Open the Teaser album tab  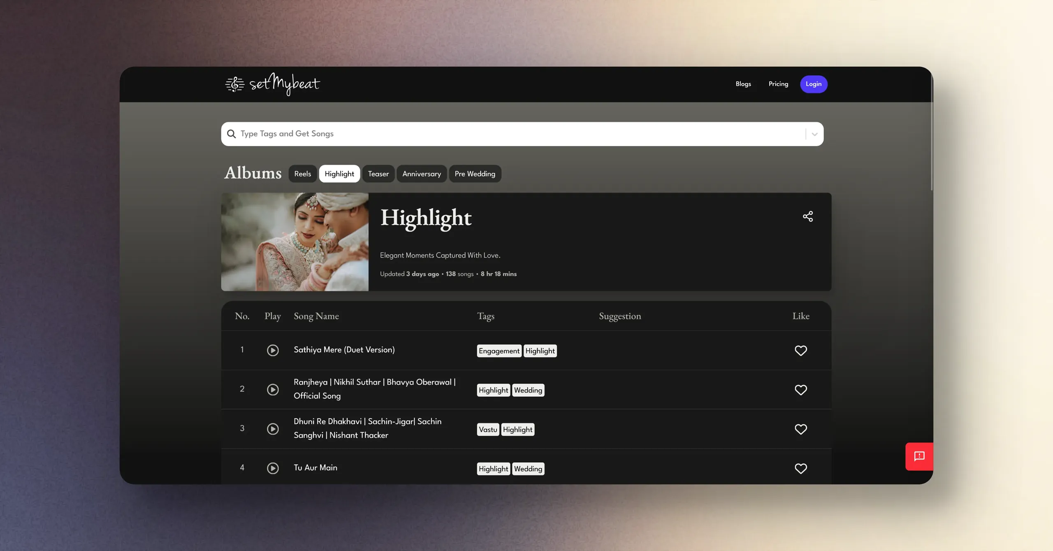378,174
